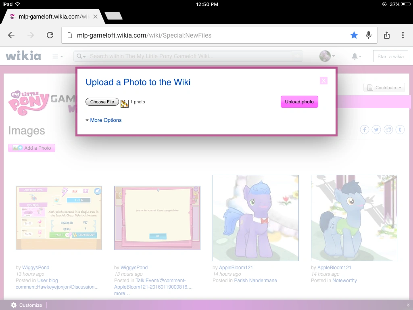
Task: Open the three-dot browser menu
Action: [403, 35]
